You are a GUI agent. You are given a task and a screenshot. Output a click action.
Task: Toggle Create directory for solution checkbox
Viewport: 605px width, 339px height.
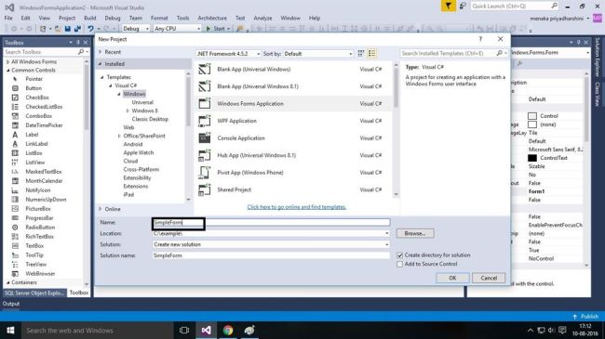[399, 255]
